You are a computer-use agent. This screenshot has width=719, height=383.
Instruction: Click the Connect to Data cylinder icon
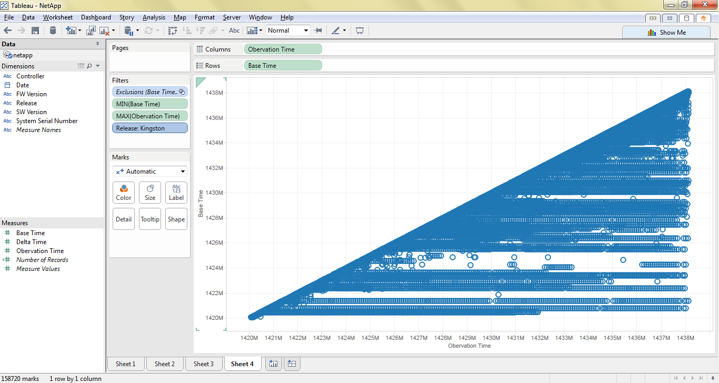point(53,31)
